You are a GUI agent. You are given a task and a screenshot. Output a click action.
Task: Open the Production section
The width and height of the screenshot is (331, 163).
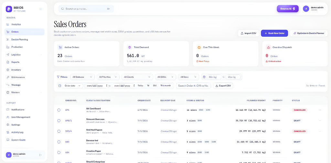click(24, 47)
